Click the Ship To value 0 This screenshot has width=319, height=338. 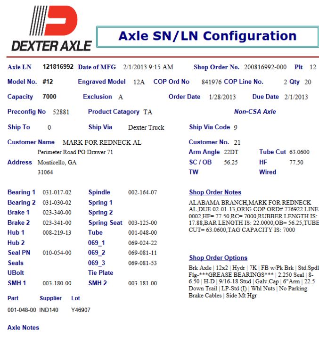click(49, 127)
